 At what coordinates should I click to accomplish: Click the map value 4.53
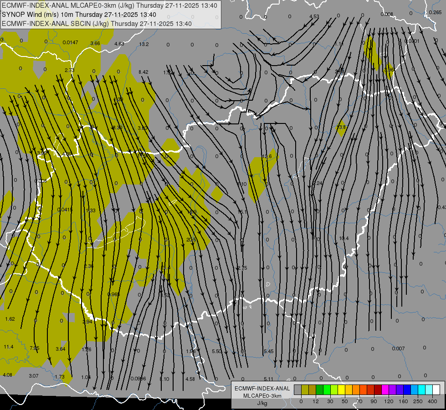[314, 16]
